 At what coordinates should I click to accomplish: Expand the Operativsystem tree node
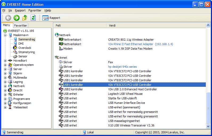point(5,65)
